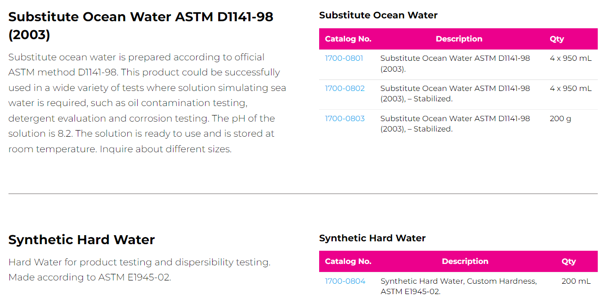
Task: Click the 200 g quantity cell
Action: pyautogui.click(x=560, y=119)
